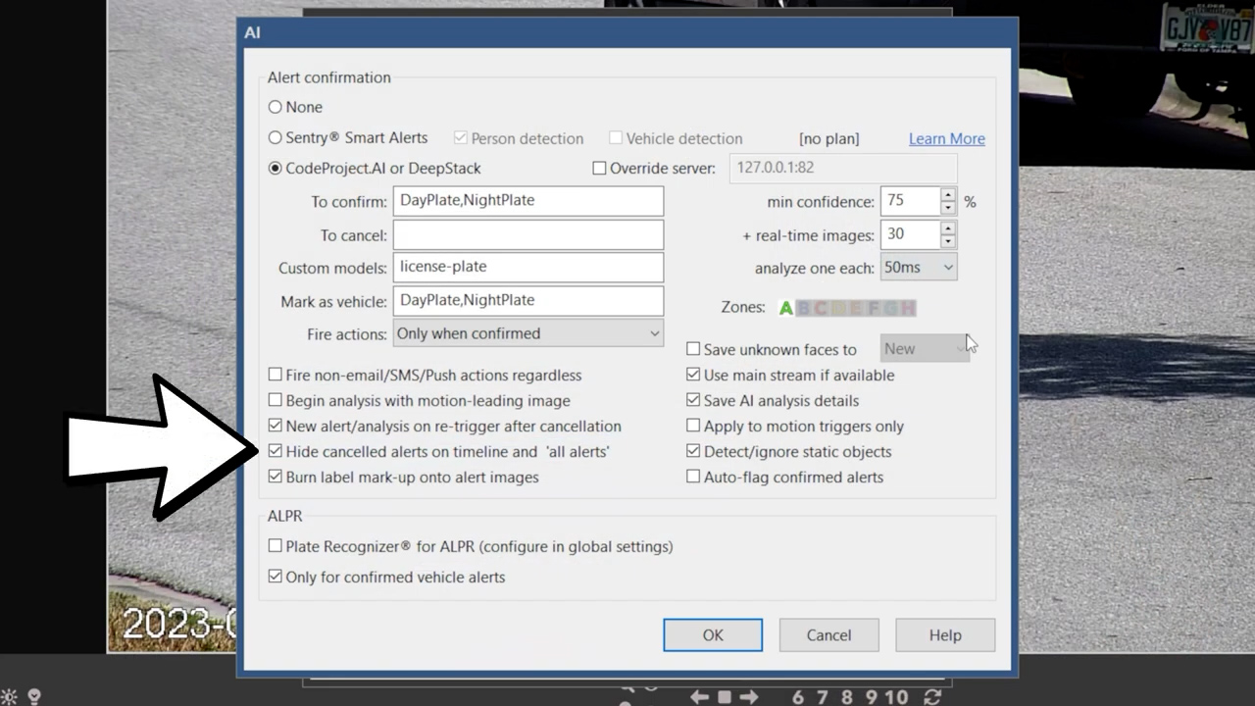This screenshot has width=1255, height=706.
Task: Toggle zone B in the Zones row
Action: (804, 308)
